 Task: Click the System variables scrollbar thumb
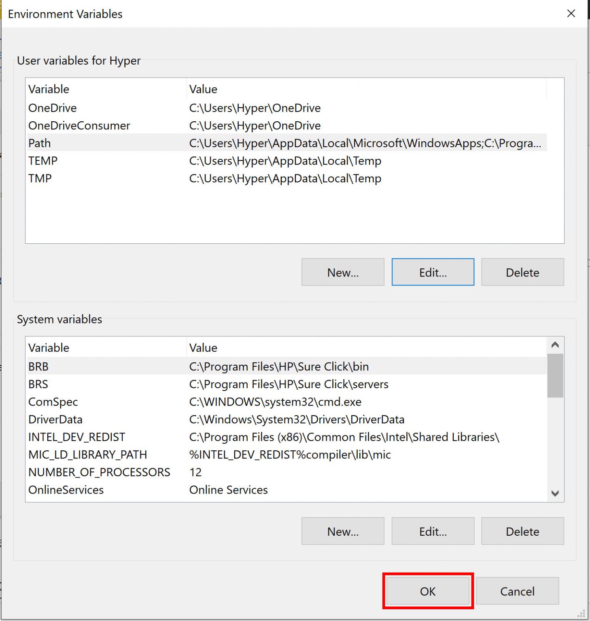point(555,376)
